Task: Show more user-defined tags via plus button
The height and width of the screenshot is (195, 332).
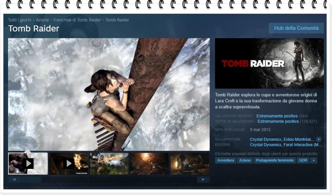Action: pyautogui.click(x=313, y=160)
